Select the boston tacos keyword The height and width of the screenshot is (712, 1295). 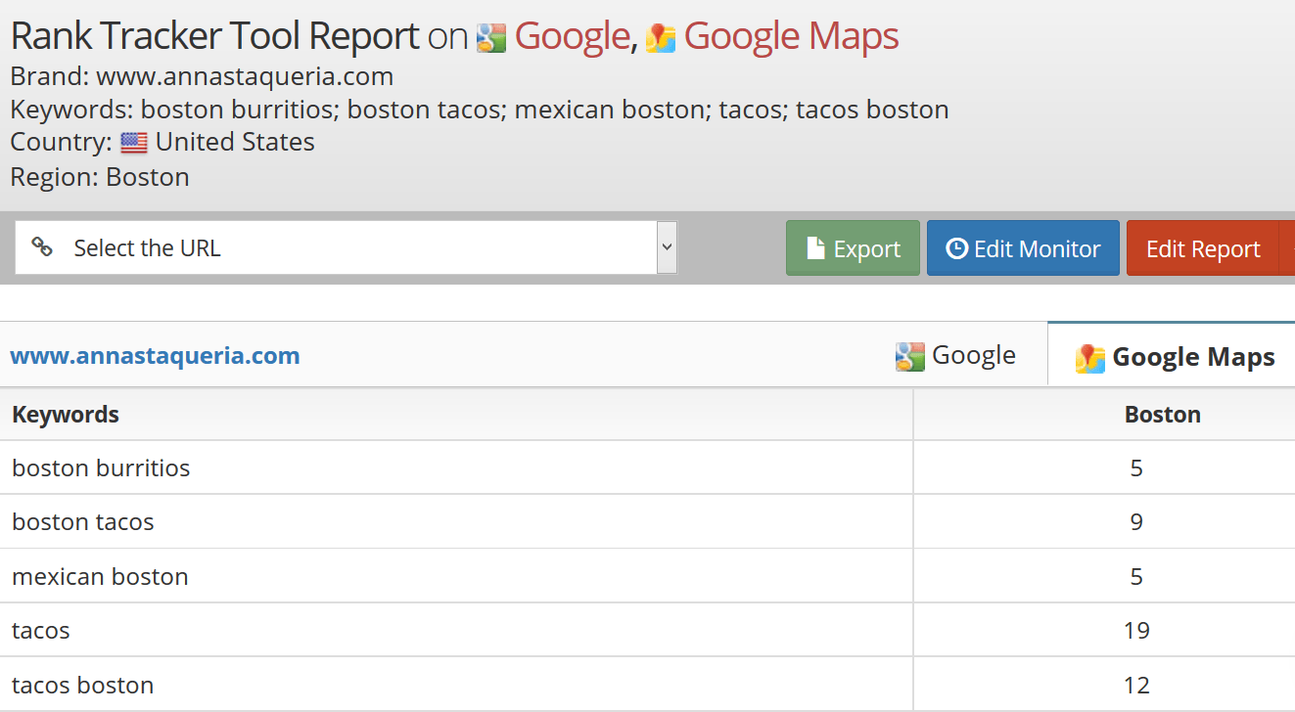pyautogui.click(x=83, y=521)
